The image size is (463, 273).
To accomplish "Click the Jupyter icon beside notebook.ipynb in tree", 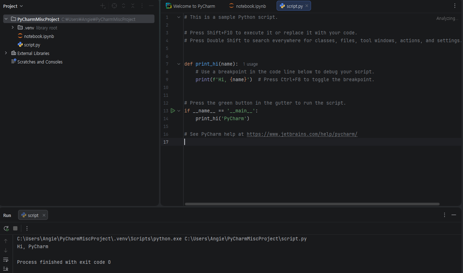I will [x=20, y=36].
